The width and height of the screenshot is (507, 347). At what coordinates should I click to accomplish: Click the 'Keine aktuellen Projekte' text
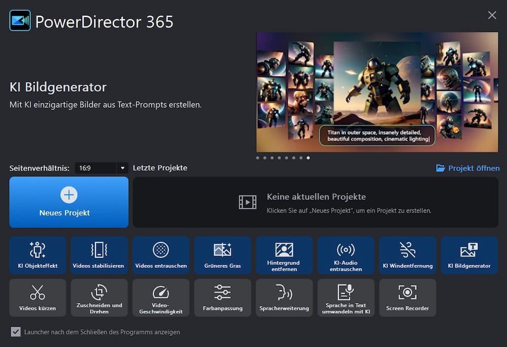click(316, 197)
